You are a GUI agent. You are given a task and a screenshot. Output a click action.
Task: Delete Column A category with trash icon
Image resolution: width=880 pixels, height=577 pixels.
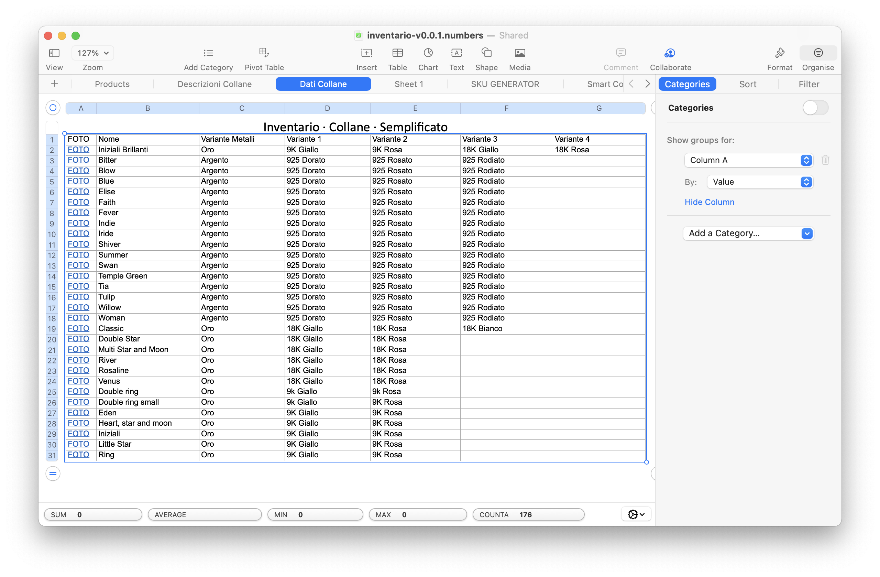[x=825, y=160]
